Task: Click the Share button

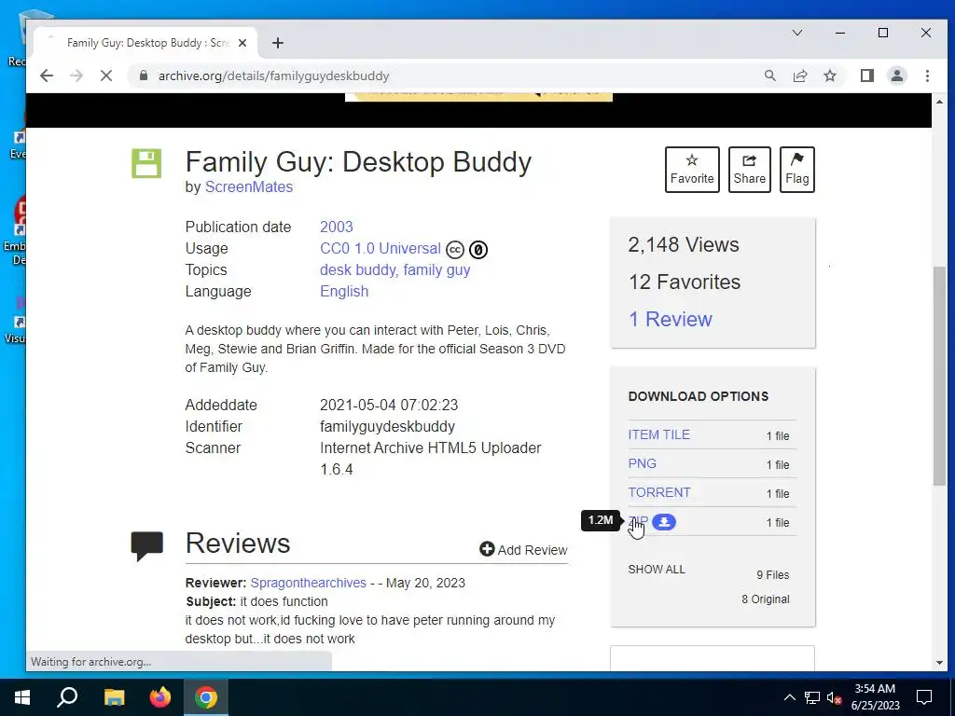Action: click(749, 170)
